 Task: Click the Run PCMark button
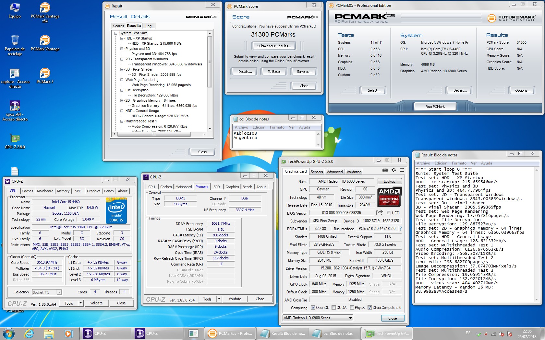pos(435,107)
